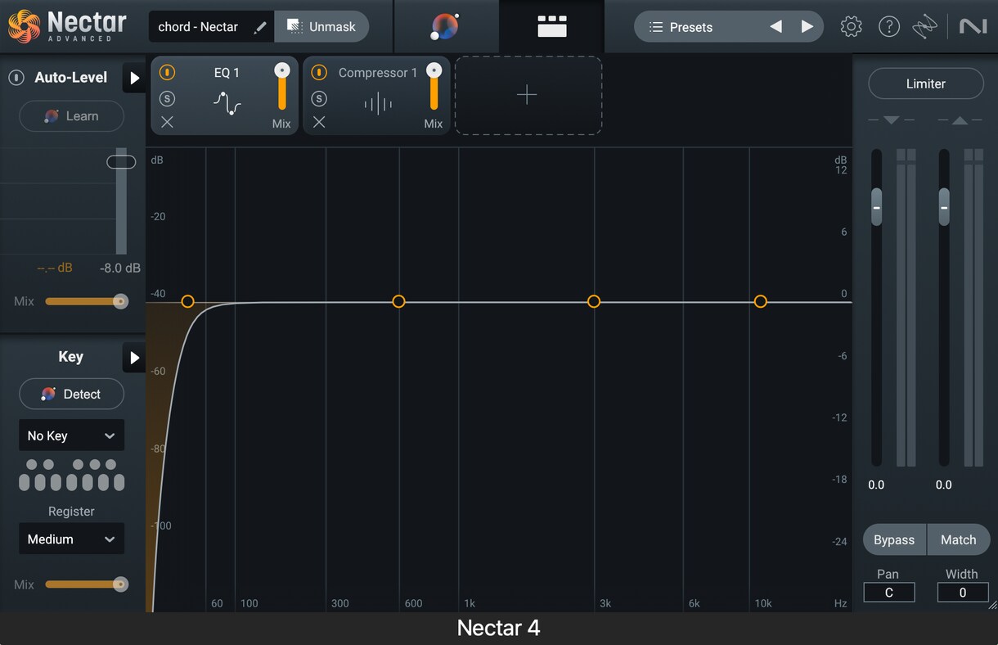Click the Pan value field
This screenshot has height=645, width=998.
click(889, 593)
